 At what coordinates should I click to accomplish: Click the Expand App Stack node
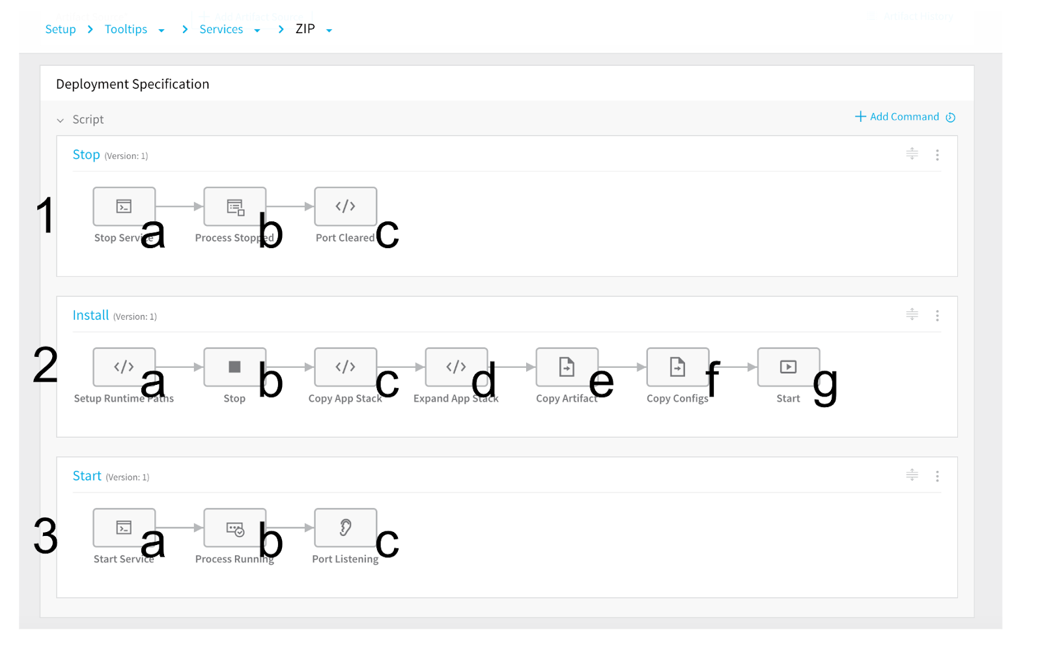[x=456, y=367]
